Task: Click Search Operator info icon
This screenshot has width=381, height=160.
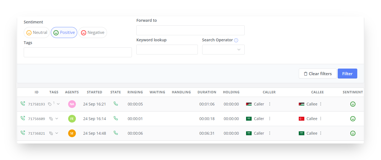Action: point(236,40)
